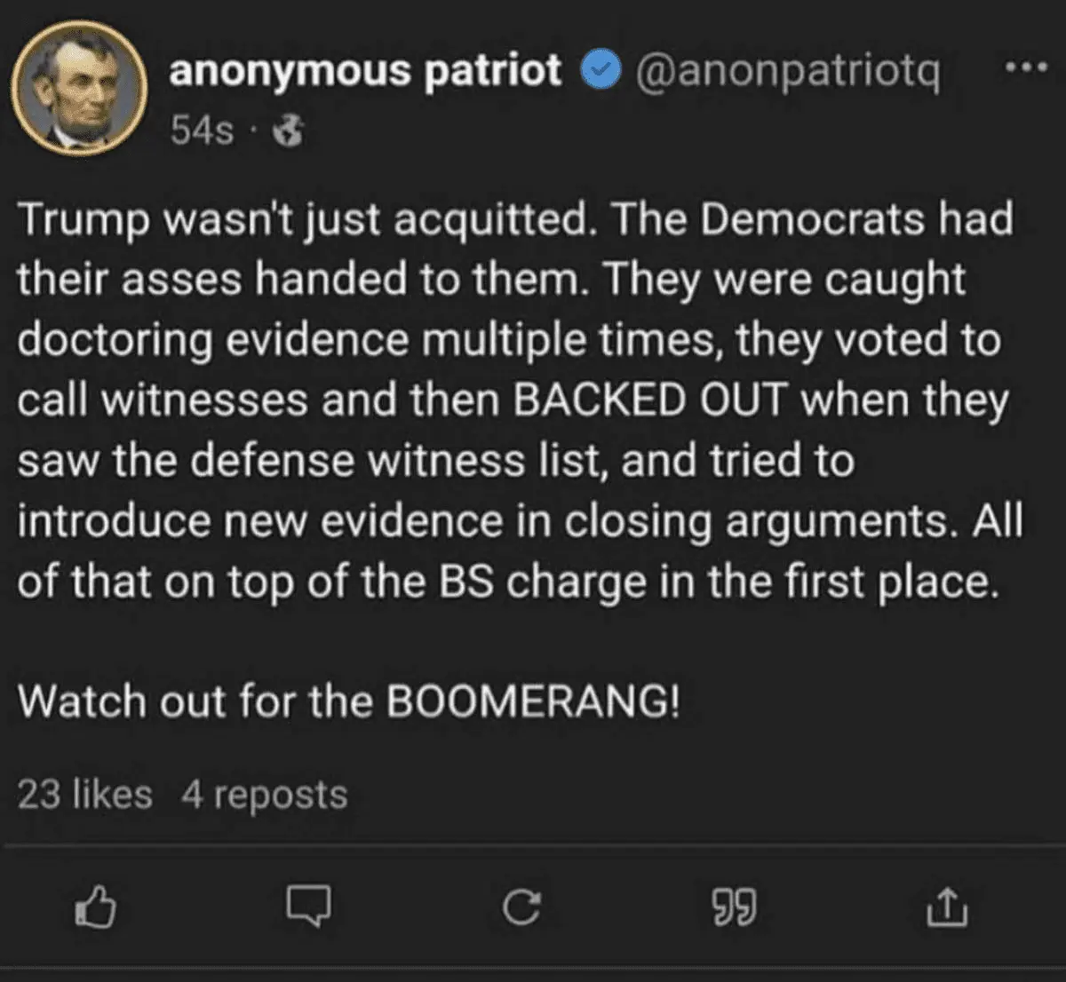Like the post with thumbs-up icon
1066x982 pixels.
click(96, 907)
